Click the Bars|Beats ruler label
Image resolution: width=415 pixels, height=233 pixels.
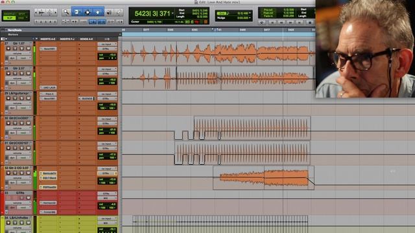[14, 30]
